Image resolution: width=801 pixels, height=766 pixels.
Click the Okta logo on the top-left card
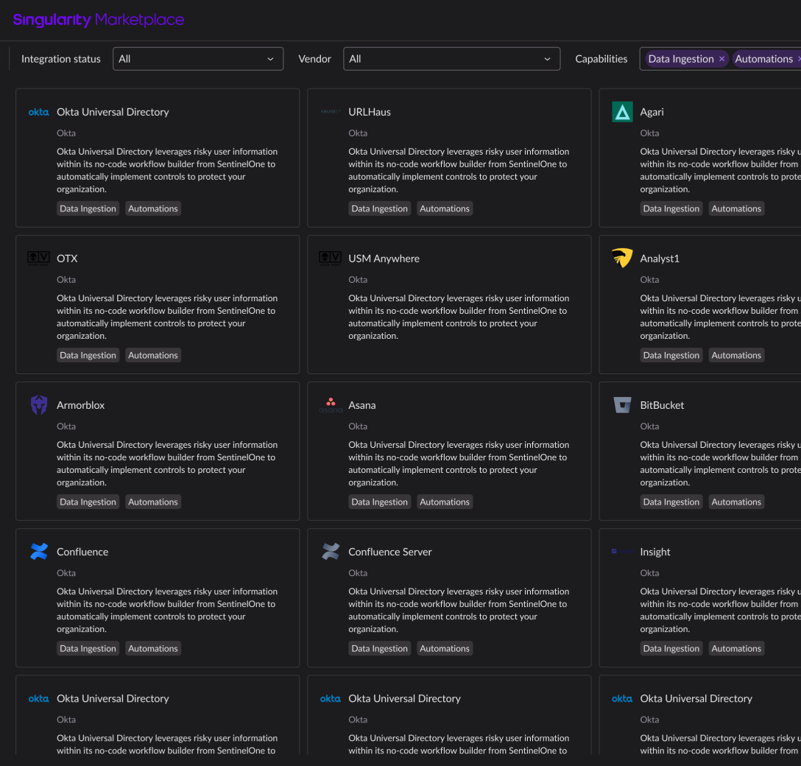pos(38,112)
